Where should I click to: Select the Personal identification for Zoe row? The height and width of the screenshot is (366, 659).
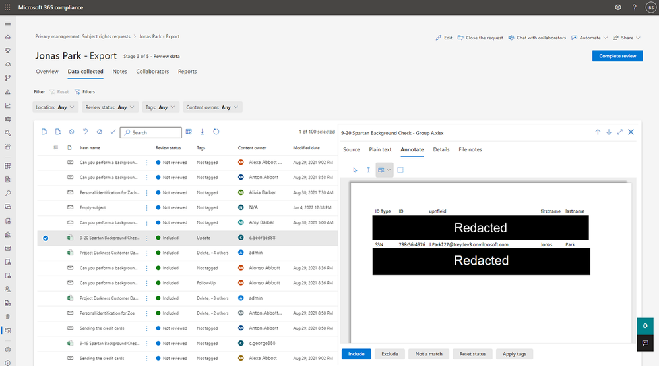coord(187,313)
